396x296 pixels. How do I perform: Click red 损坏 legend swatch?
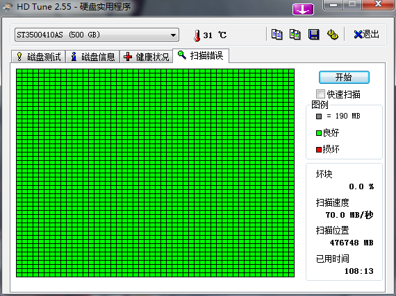[x=319, y=150]
